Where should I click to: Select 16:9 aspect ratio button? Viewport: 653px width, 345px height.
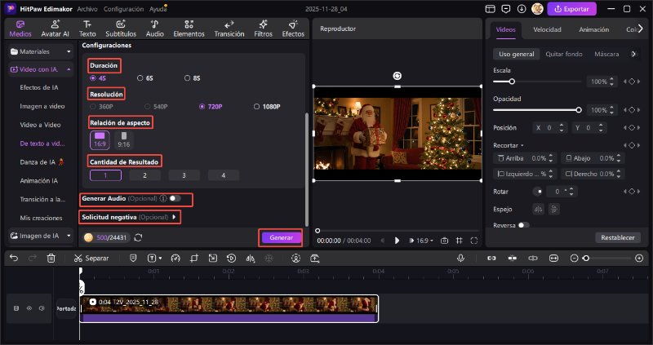100,140
